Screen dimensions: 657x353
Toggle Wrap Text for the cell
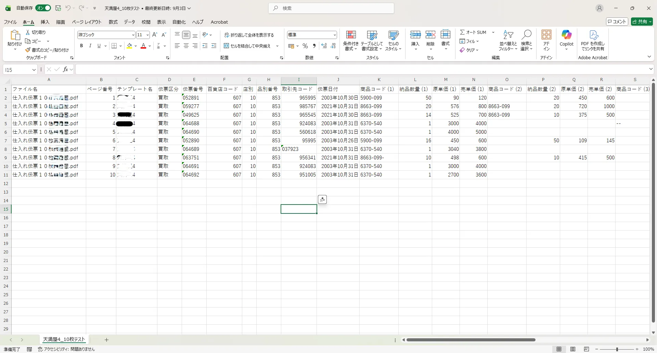point(249,35)
